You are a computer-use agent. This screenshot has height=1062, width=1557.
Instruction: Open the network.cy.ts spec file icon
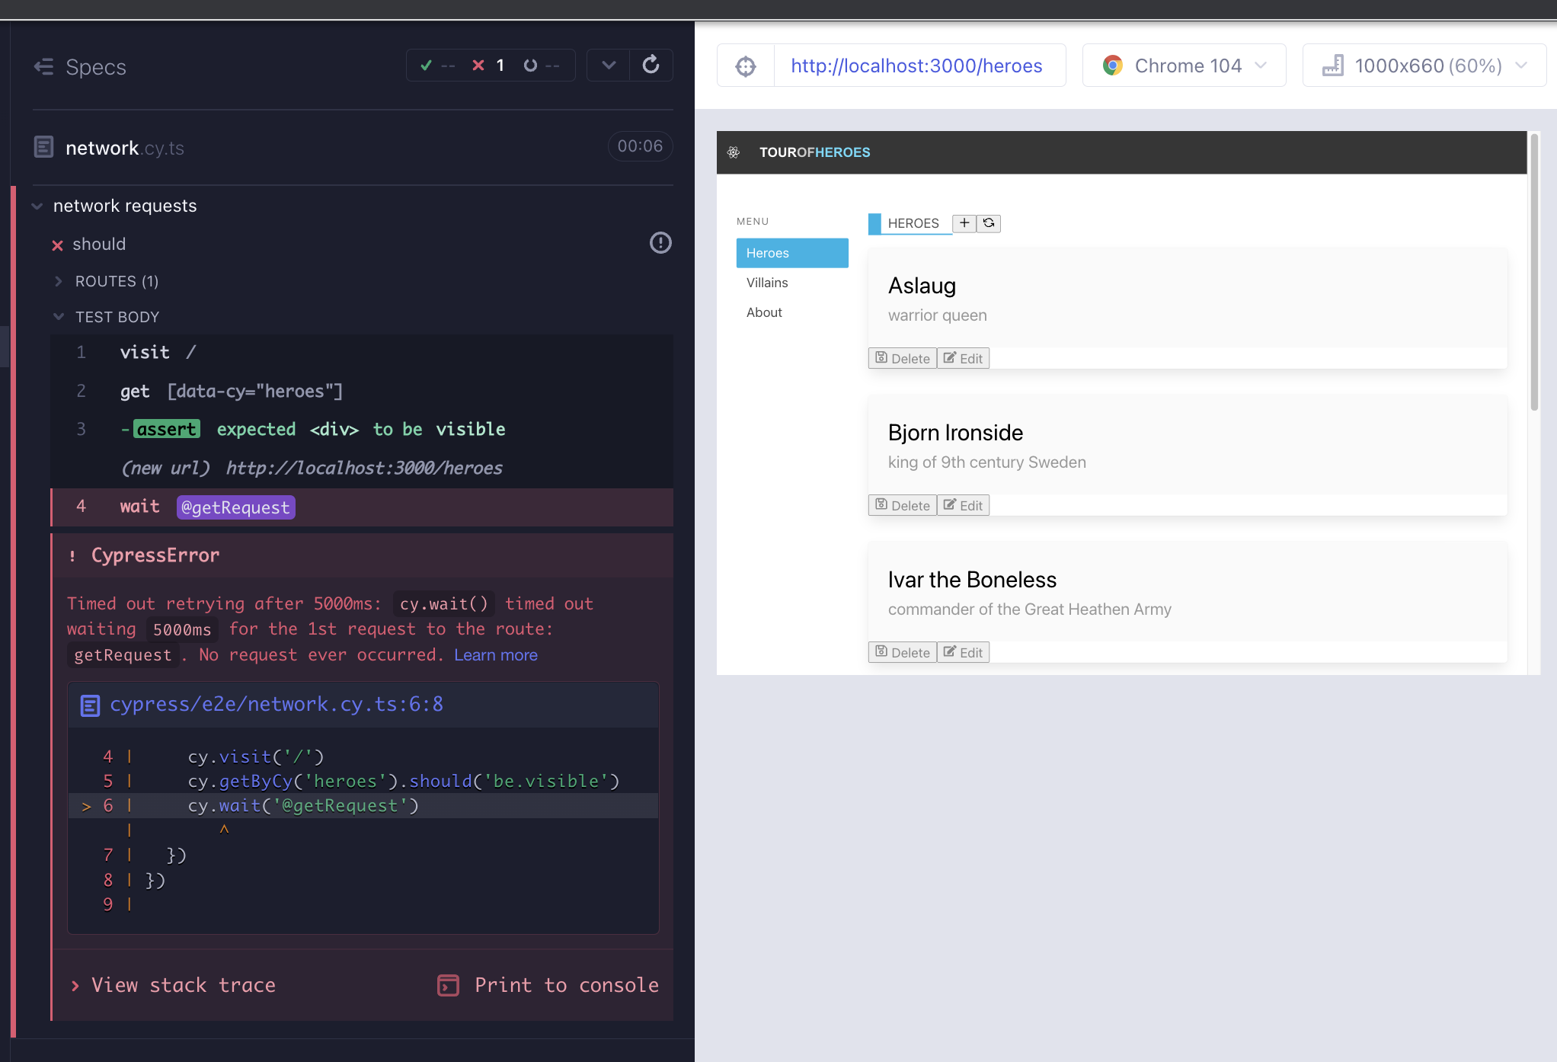click(44, 147)
